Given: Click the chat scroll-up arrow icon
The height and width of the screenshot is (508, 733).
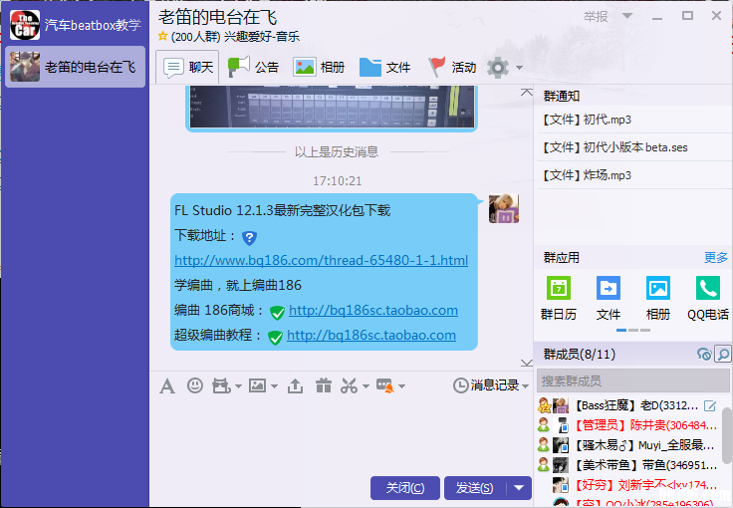Looking at the screenshot, I should pos(527,92).
